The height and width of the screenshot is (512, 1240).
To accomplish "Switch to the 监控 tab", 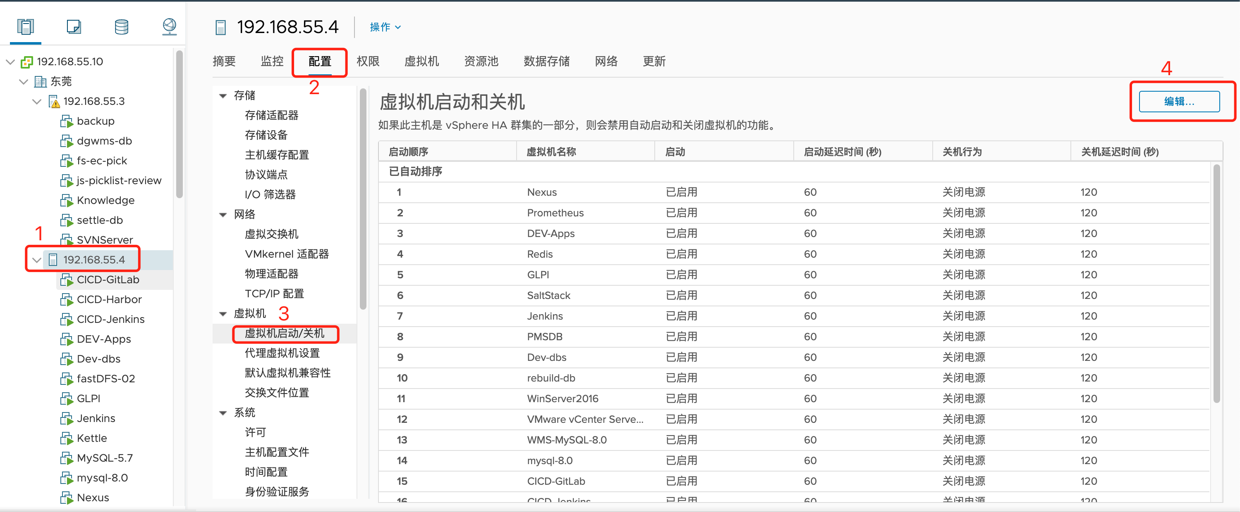I will 272,61.
